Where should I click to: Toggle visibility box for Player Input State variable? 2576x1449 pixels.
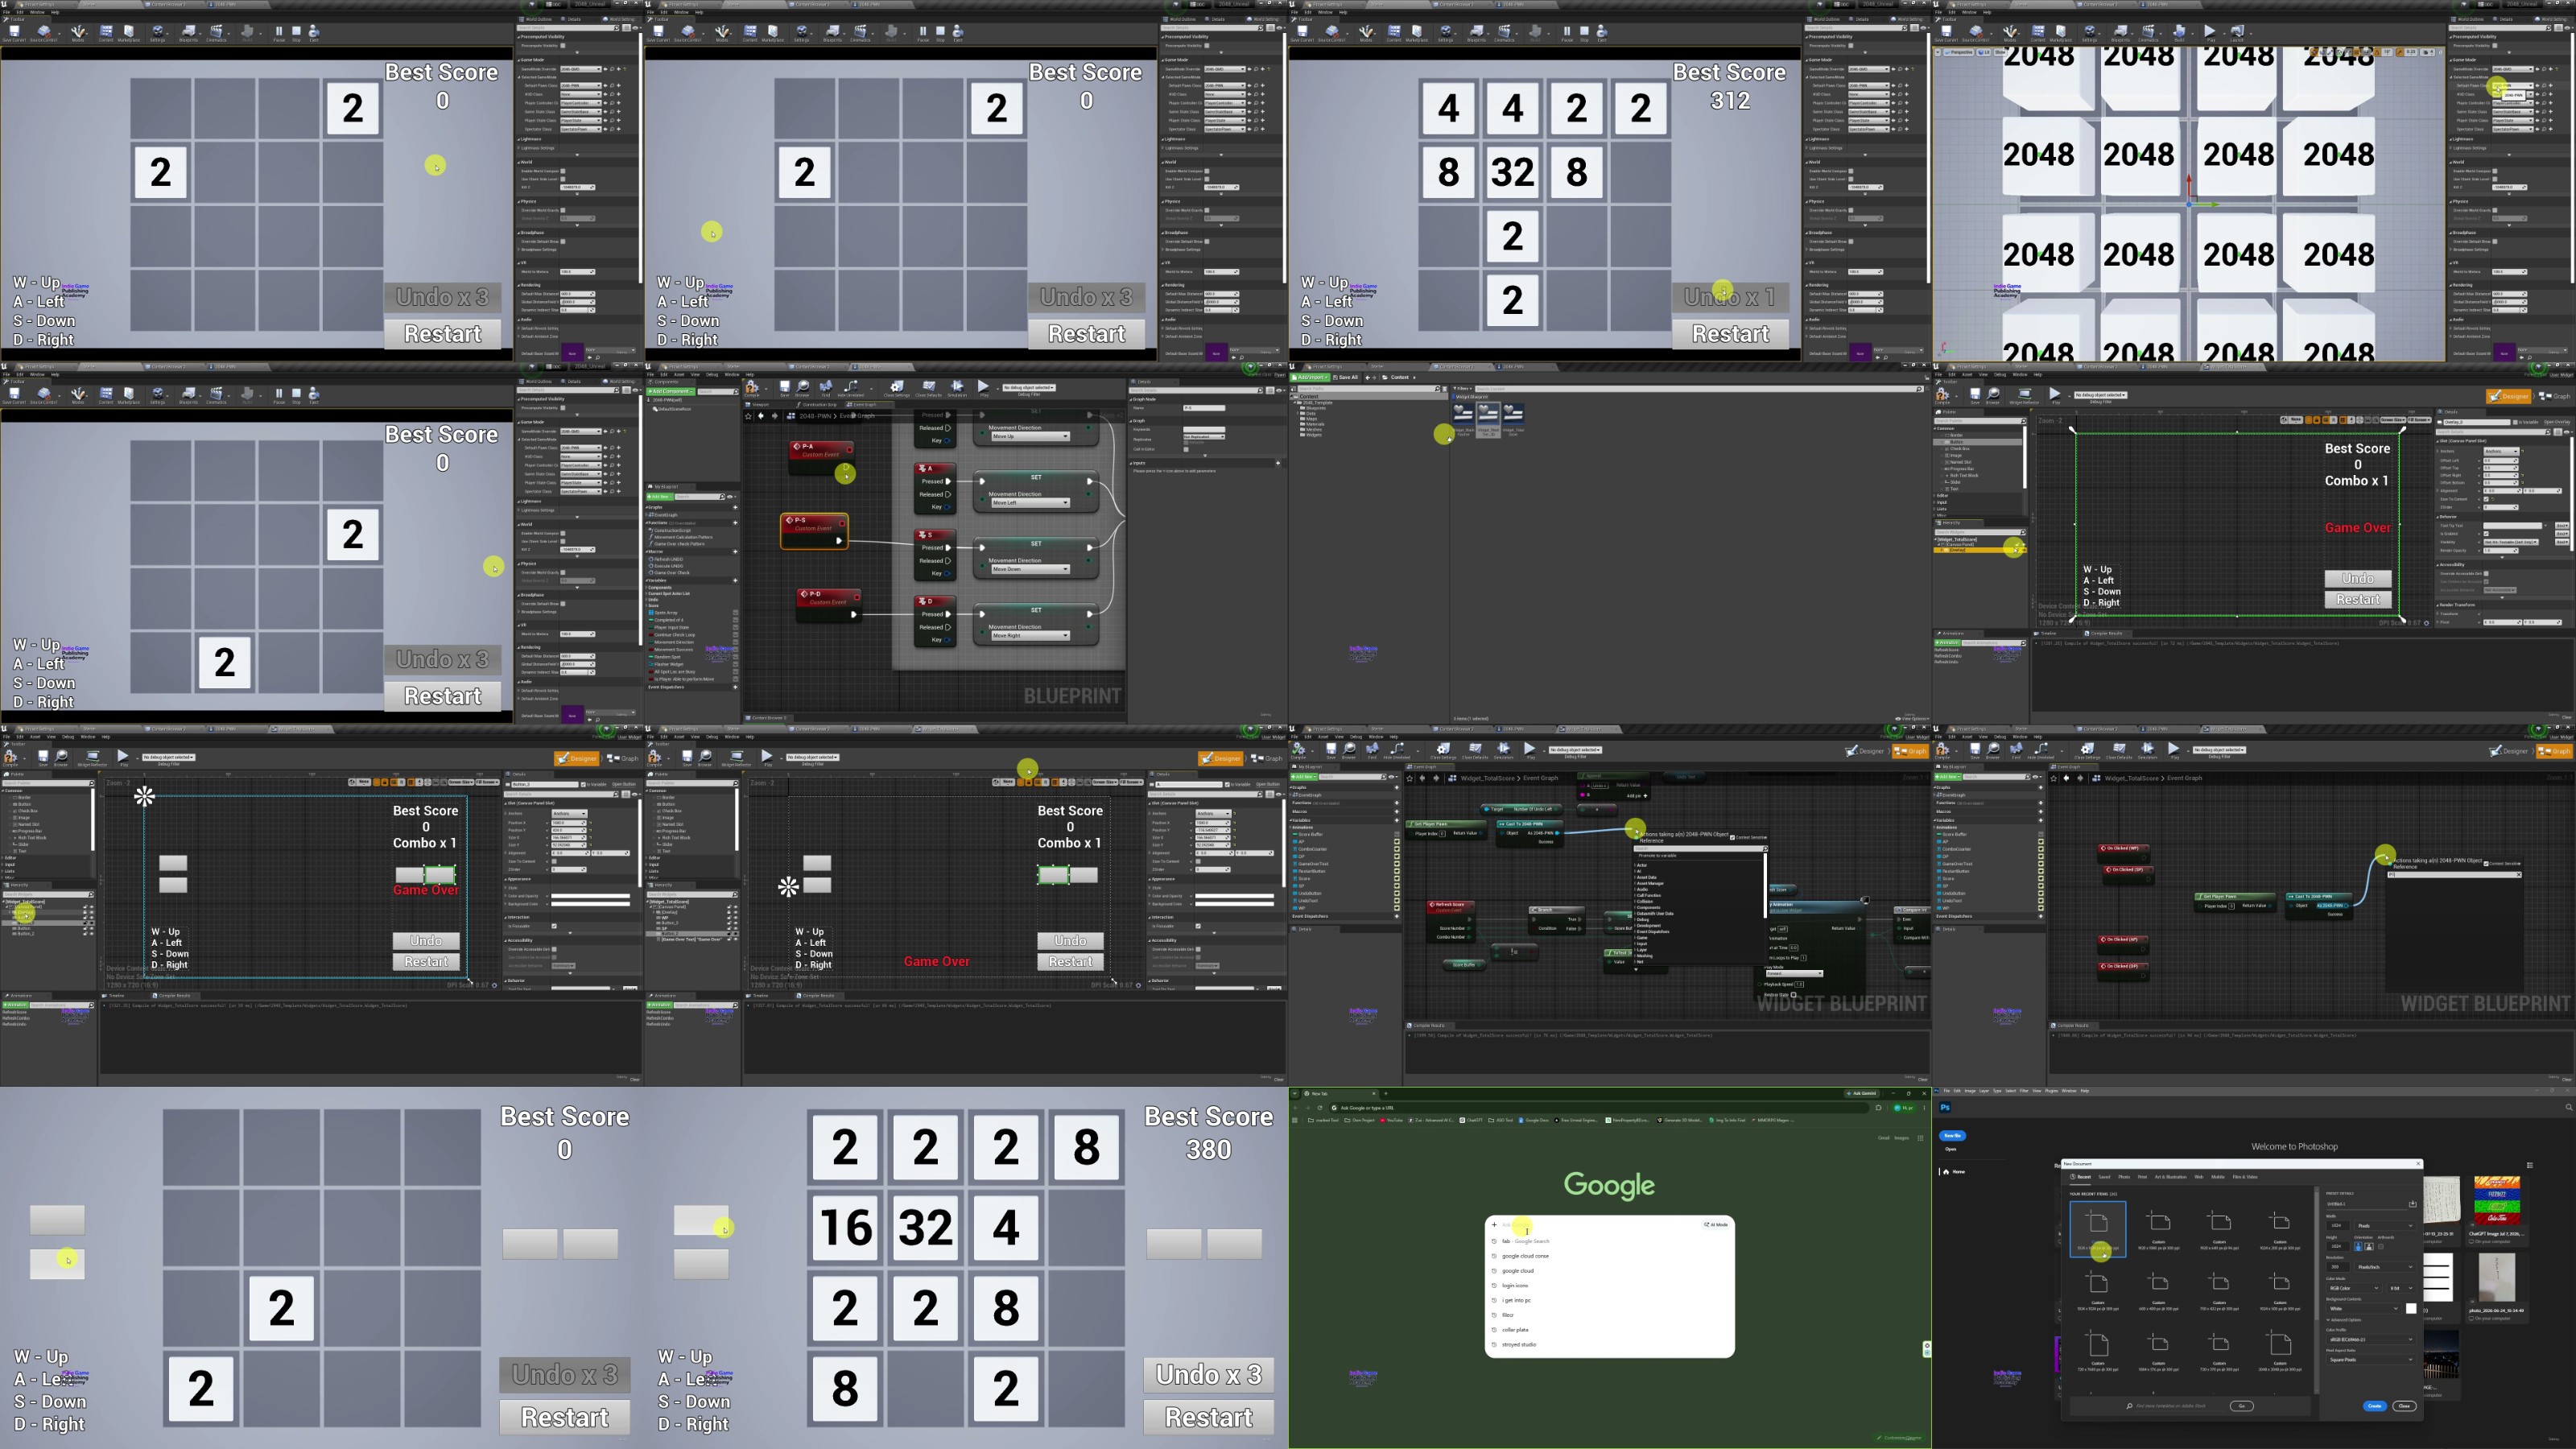pos(735,627)
